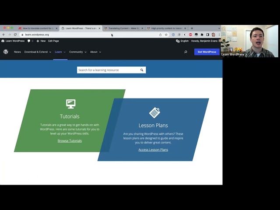The height and width of the screenshot is (210, 280).
Task: Open the browser side panel icon
Action: coord(208,35)
